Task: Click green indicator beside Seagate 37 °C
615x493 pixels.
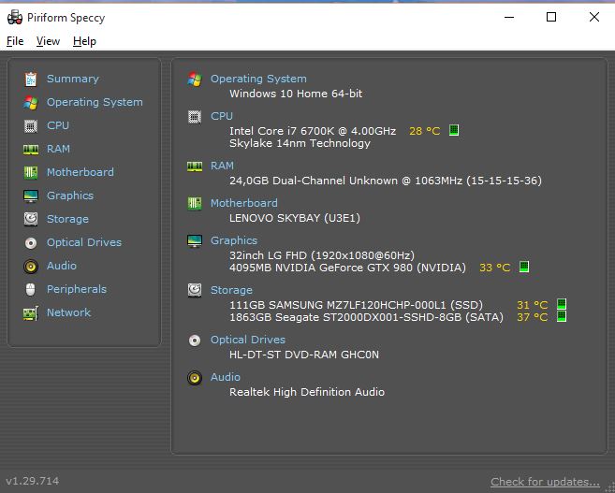Action: click(562, 316)
